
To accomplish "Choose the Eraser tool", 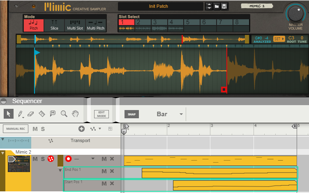I will pyautogui.click(x=30, y=114).
